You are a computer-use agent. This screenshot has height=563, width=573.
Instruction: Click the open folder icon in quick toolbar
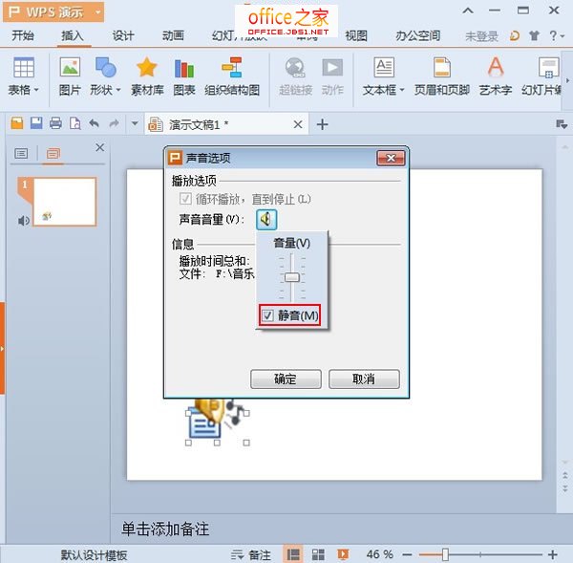tap(17, 123)
